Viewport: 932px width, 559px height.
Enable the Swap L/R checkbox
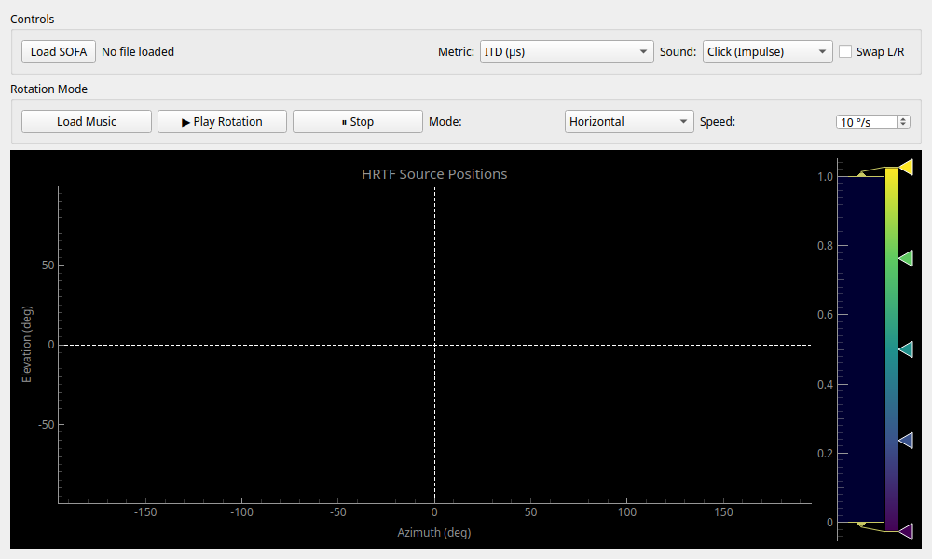845,52
